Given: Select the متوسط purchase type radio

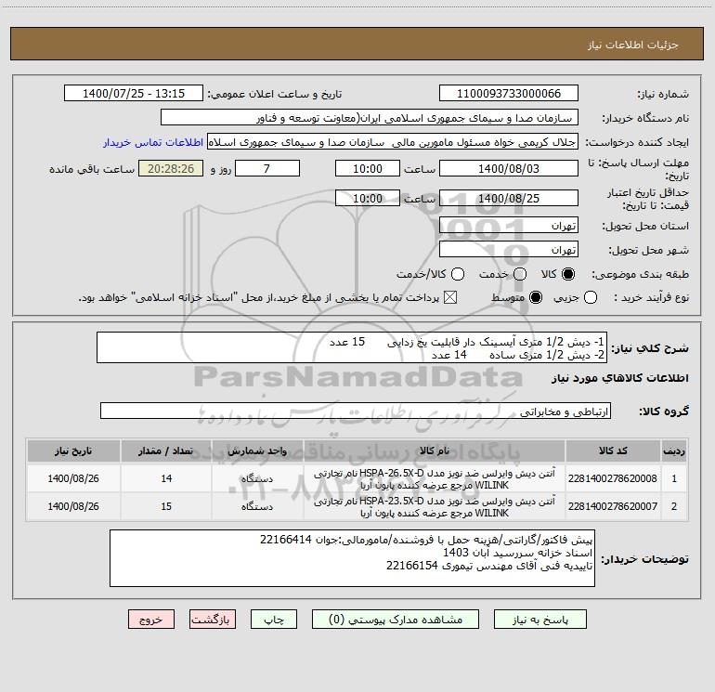Looking at the screenshot, I should pyautogui.click(x=536, y=297).
